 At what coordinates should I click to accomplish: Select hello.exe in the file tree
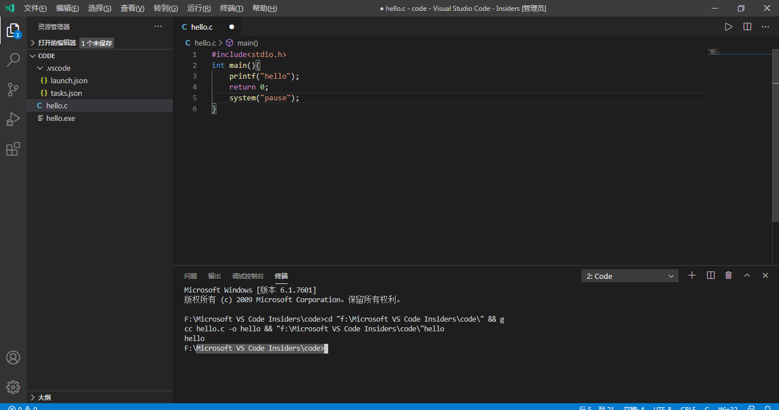[x=100, y=118]
